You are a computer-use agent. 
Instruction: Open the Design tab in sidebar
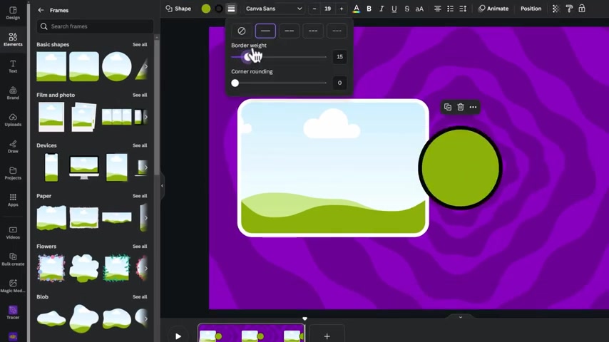click(13, 13)
